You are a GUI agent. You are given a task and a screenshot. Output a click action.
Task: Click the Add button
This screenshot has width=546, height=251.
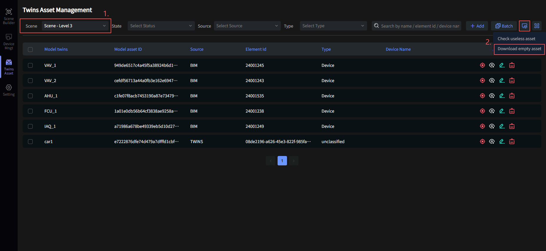click(477, 26)
